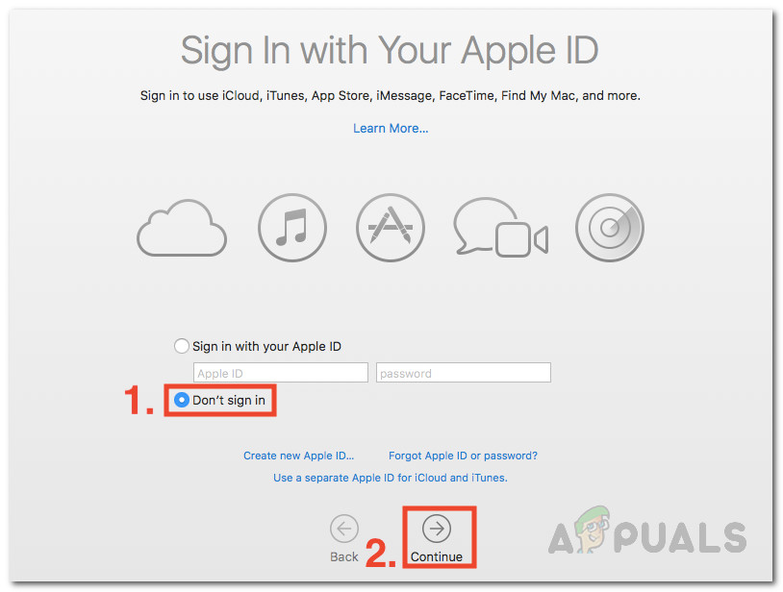Image resolution: width=783 pixels, height=592 pixels.
Task: Click the Find My Mac radar icon
Action: 610,228
